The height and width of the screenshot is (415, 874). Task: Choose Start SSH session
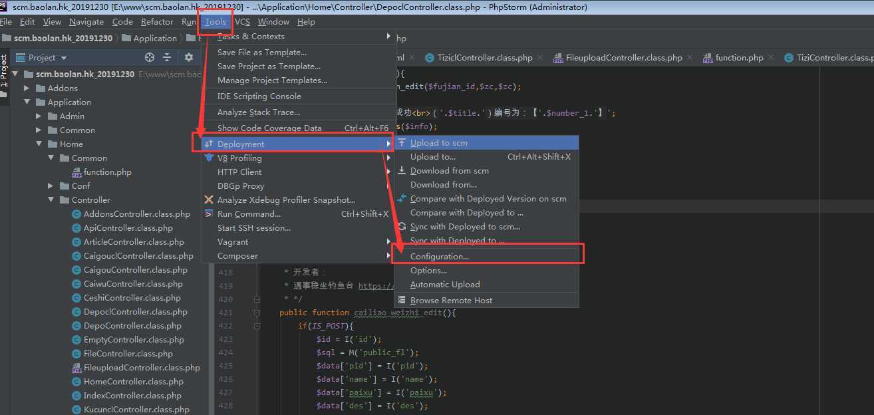point(297,228)
